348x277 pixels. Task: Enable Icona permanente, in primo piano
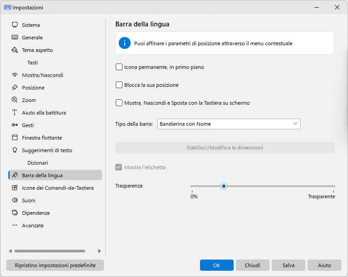point(119,67)
